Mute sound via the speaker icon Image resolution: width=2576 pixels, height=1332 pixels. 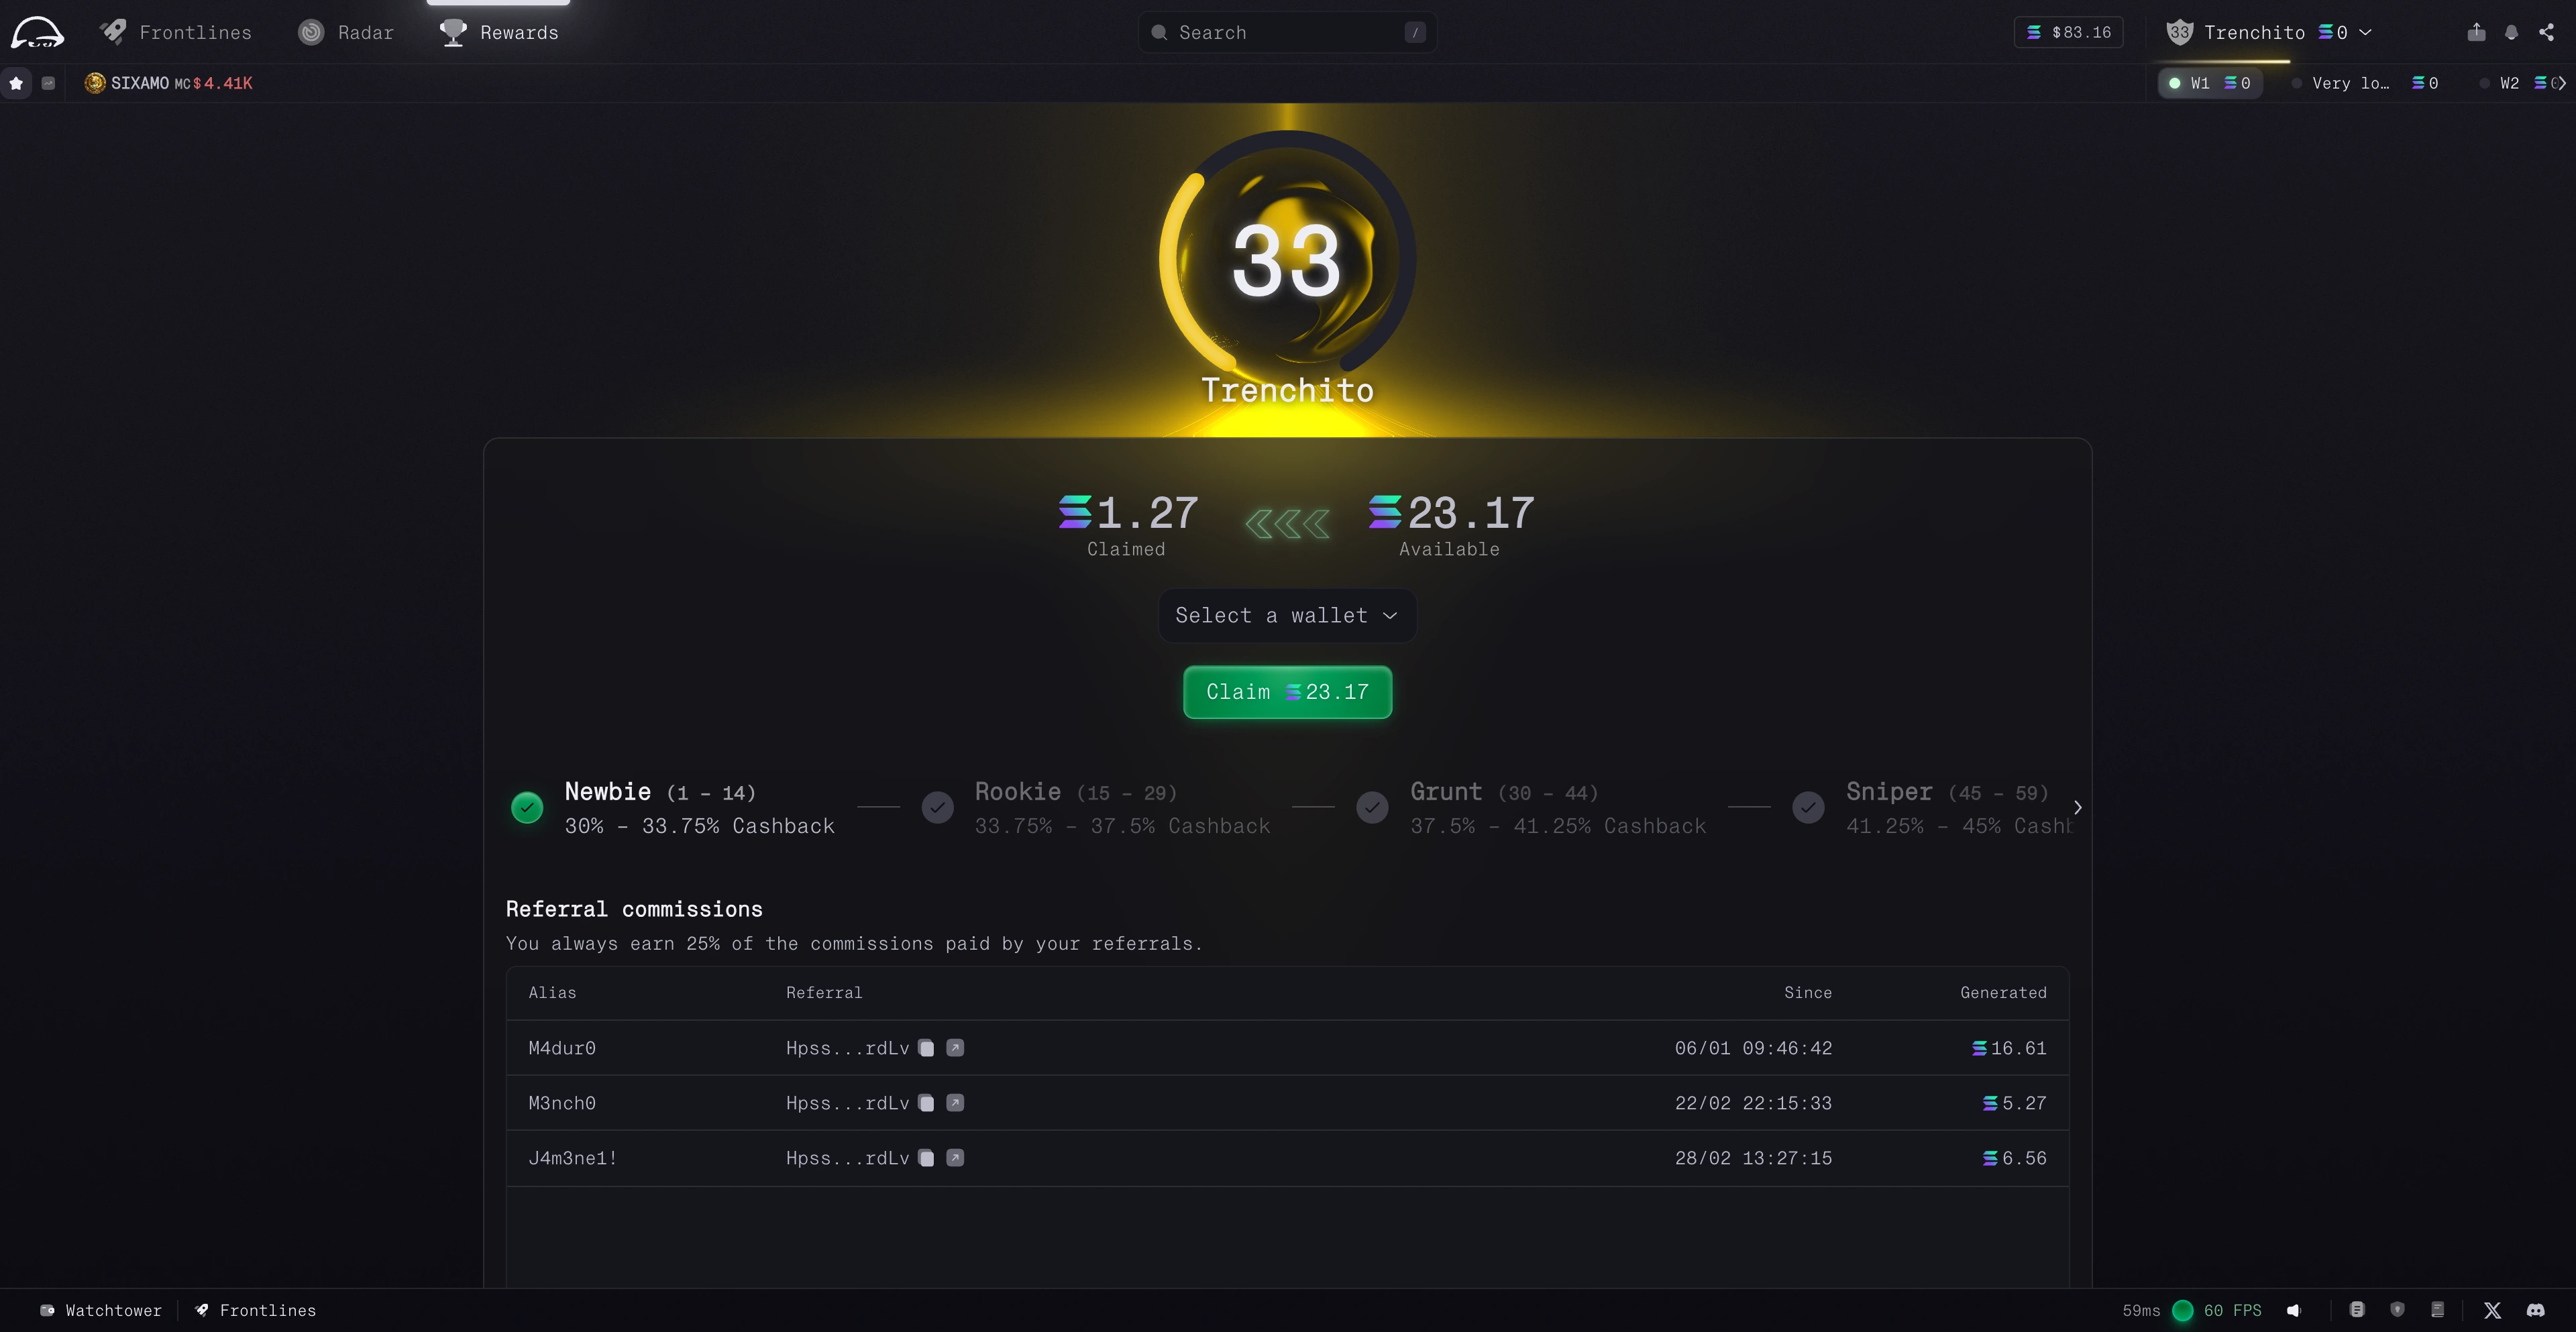pos(2294,1310)
